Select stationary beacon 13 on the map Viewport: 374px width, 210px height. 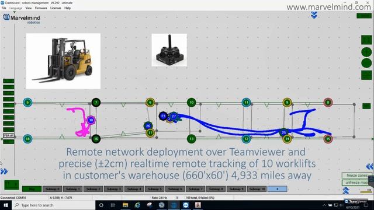(192, 139)
